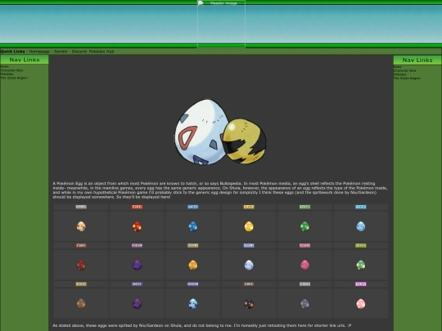Open The Shula Region in right Nav Links
The image size is (442, 331).
coord(408,78)
